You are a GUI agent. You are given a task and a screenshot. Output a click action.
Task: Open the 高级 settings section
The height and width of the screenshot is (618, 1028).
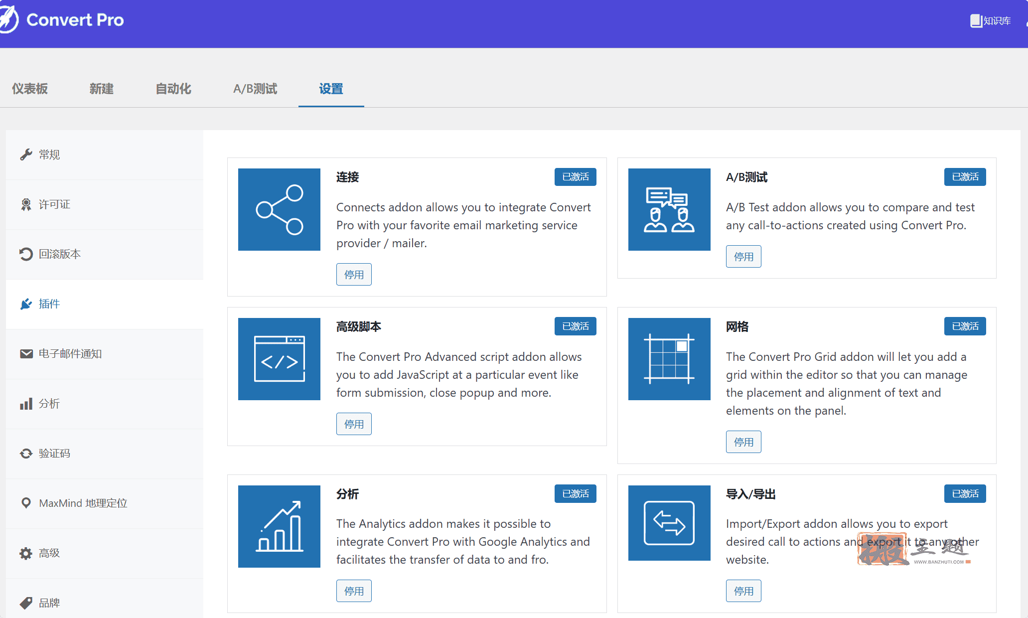[x=105, y=553]
